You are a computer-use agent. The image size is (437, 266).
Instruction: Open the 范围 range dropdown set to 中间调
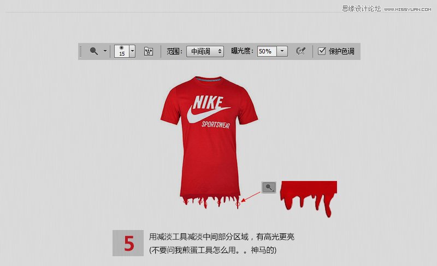[x=205, y=51]
